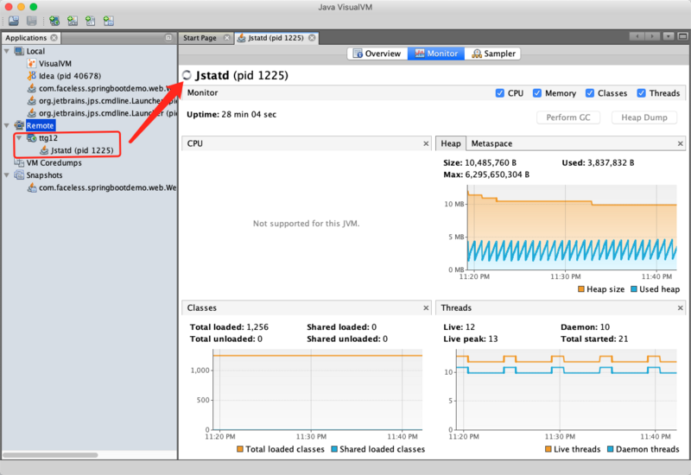The width and height of the screenshot is (691, 475).
Task: Click the Heap Dump button
Action: 643,117
